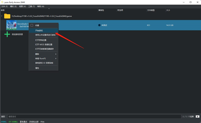Toggle the GPU NORMAL accuracy button

click(13, 122)
